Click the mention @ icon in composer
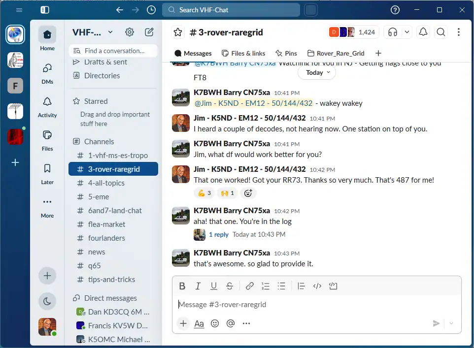 point(231,323)
